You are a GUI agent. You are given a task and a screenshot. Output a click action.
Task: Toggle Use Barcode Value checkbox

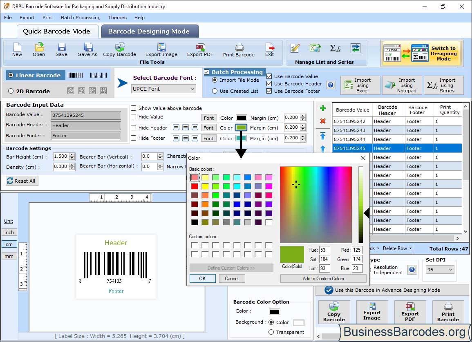269,76
